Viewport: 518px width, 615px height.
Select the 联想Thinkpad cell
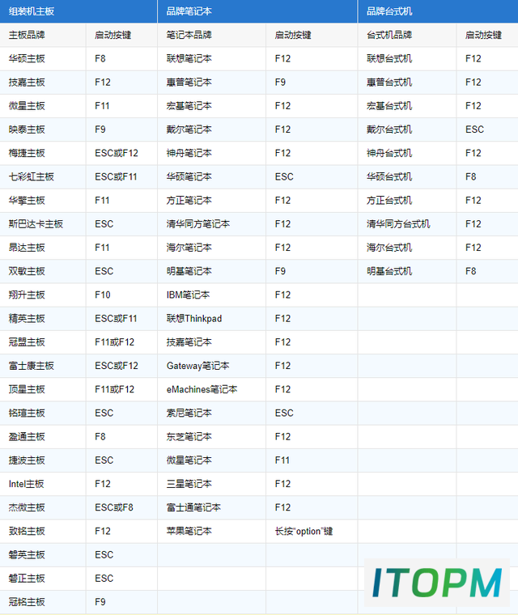point(211,319)
